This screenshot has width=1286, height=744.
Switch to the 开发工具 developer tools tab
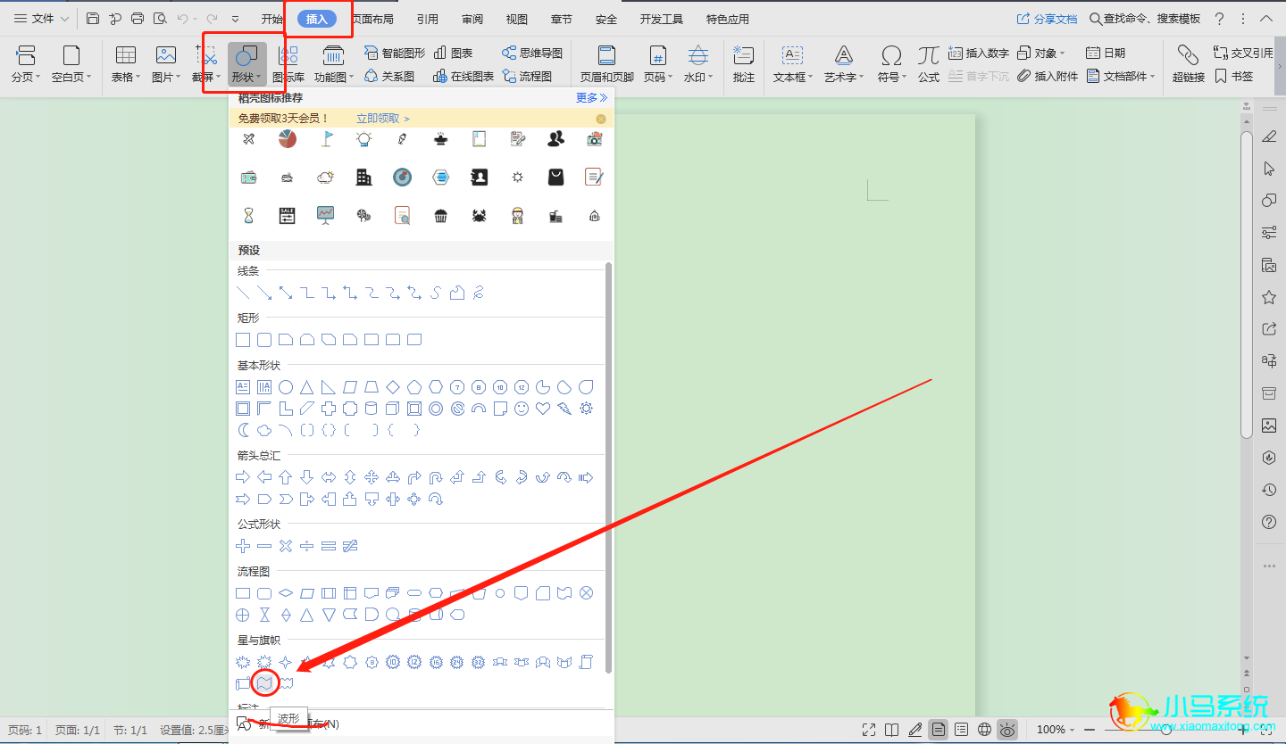coord(662,19)
